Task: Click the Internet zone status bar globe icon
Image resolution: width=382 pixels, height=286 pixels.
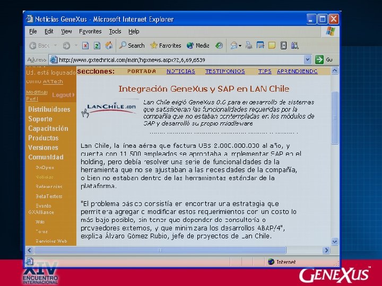Action: tap(271, 262)
